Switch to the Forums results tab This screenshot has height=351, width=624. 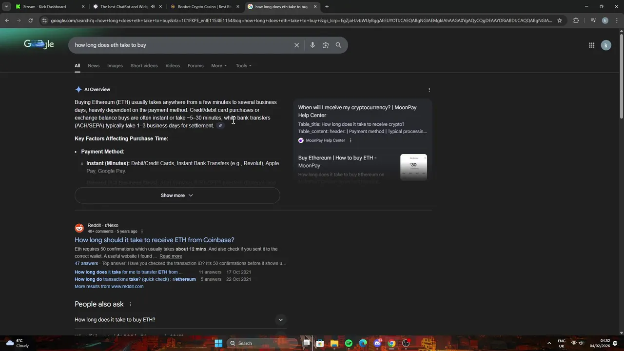pyautogui.click(x=195, y=66)
